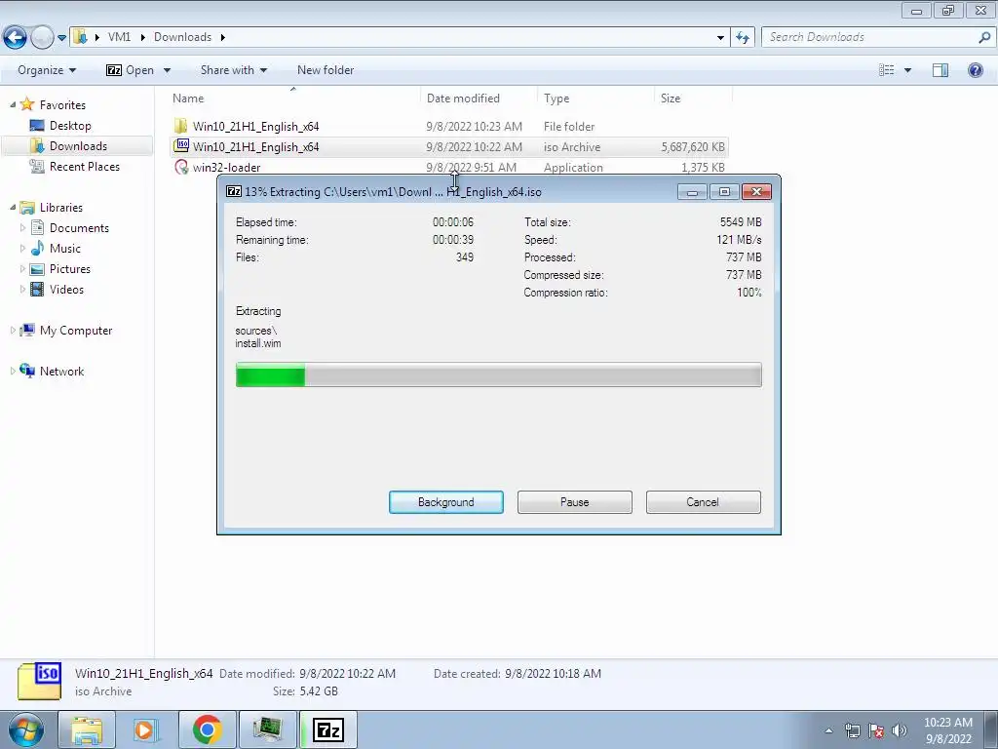The image size is (998, 749).
Task: Minimize the 7-Zip extracting dialog
Action: pos(692,192)
